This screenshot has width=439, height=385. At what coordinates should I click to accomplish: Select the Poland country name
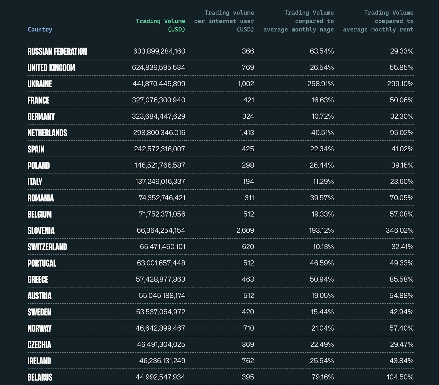pos(39,165)
